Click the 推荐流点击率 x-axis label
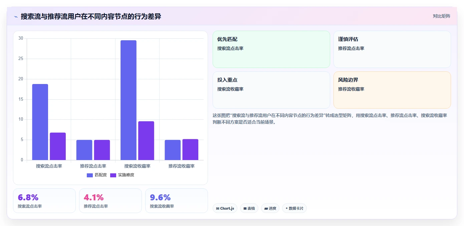The height and width of the screenshot is (226, 464). point(93,166)
